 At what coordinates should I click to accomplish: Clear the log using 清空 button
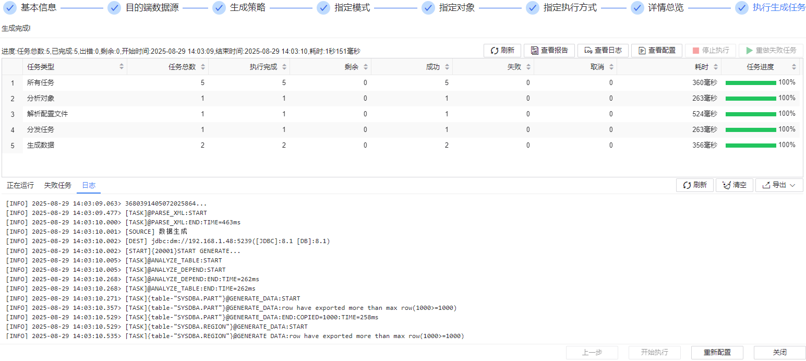[735, 185]
